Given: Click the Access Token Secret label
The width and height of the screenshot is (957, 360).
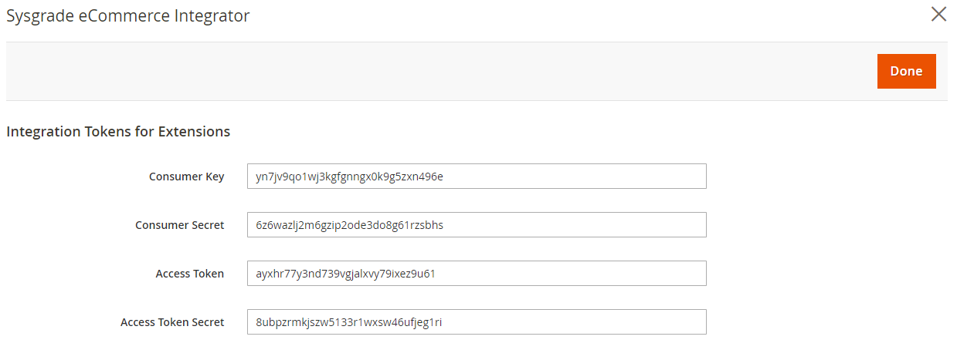Looking at the screenshot, I should (172, 322).
